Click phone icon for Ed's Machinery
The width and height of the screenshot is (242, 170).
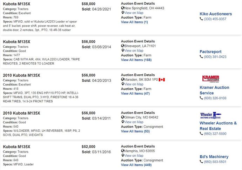201,162
